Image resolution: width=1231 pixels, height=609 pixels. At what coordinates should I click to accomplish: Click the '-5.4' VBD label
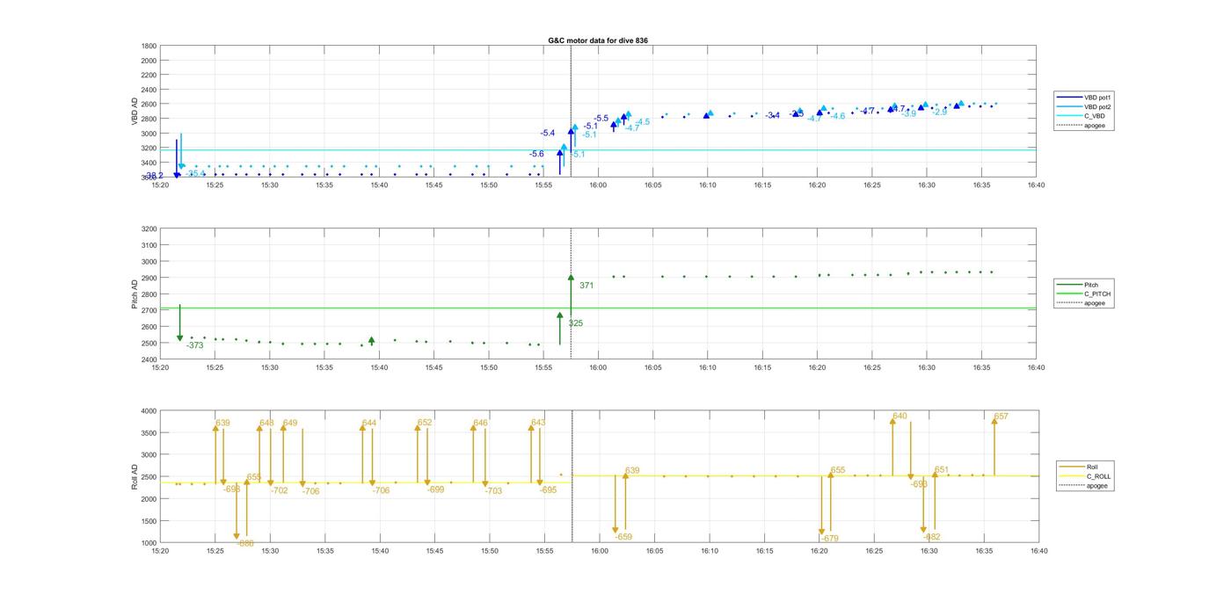pyautogui.click(x=548, y=133)
